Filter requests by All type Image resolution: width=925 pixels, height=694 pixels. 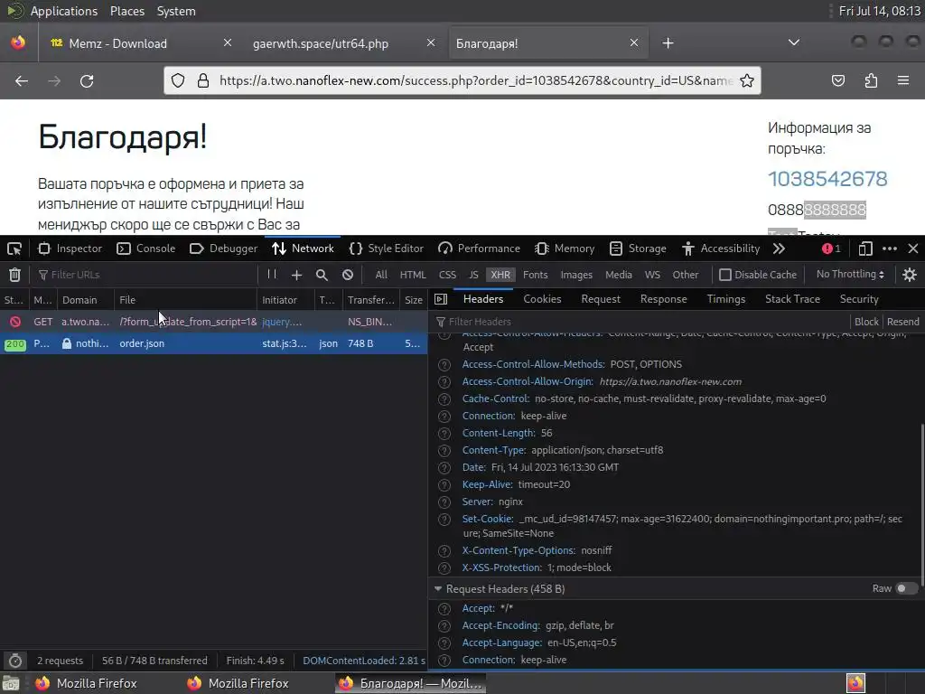[x=381, y=275]
